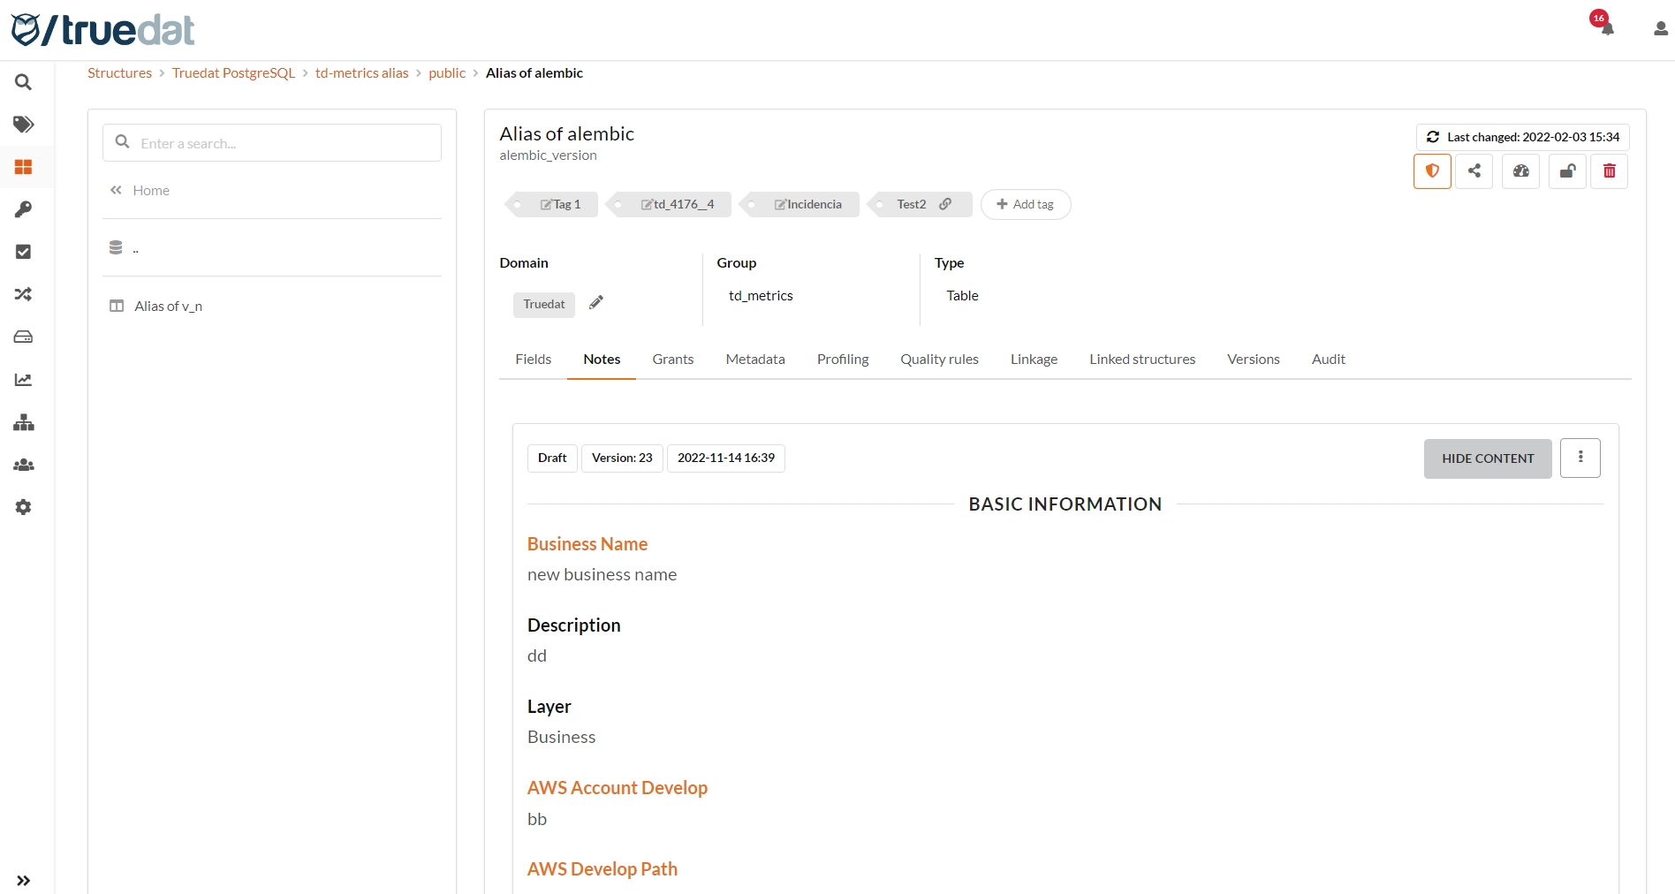This screenshot has width=1675, height=894.
Task: Click the Add tag button
Action: [1025, 204]
